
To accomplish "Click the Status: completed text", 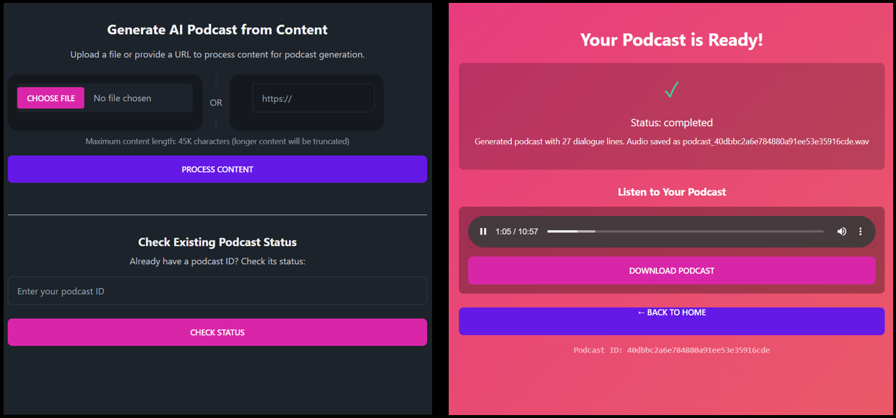I will [671, 123].
